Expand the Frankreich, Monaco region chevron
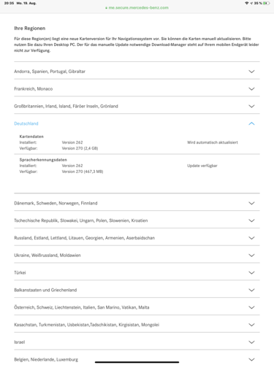The image size is (274, 365). [251, 89]
